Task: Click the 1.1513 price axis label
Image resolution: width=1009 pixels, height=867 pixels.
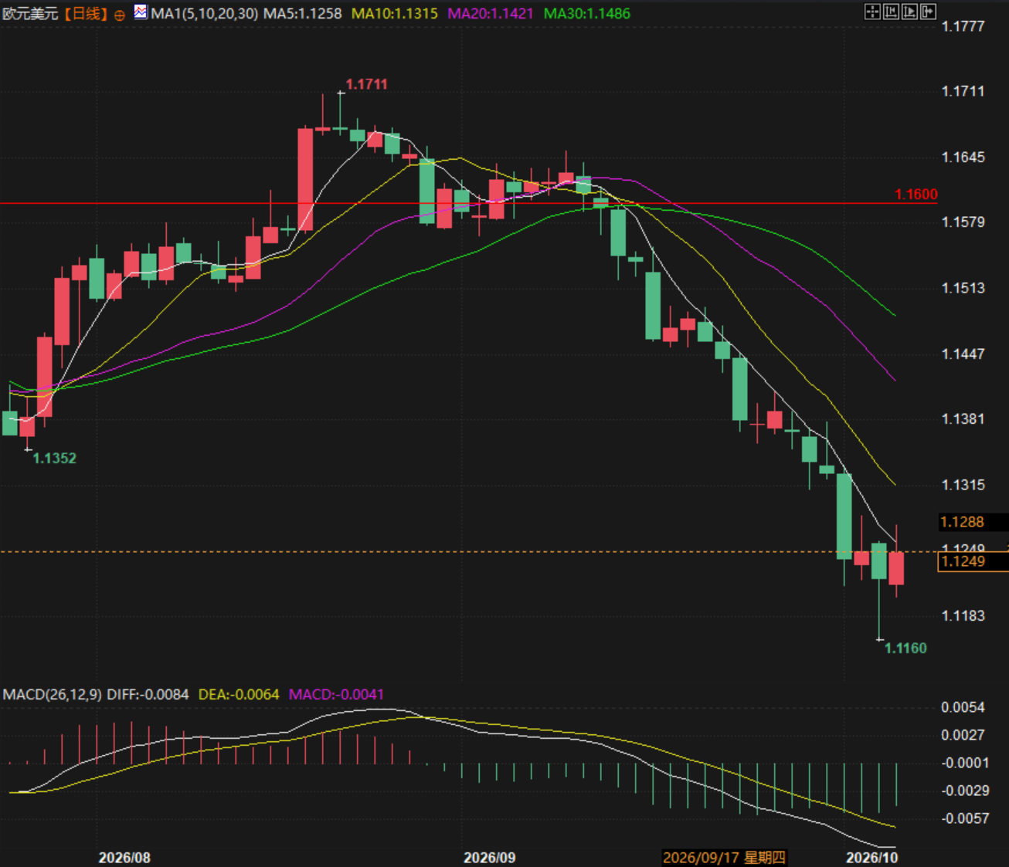Action: click(963, 288)
